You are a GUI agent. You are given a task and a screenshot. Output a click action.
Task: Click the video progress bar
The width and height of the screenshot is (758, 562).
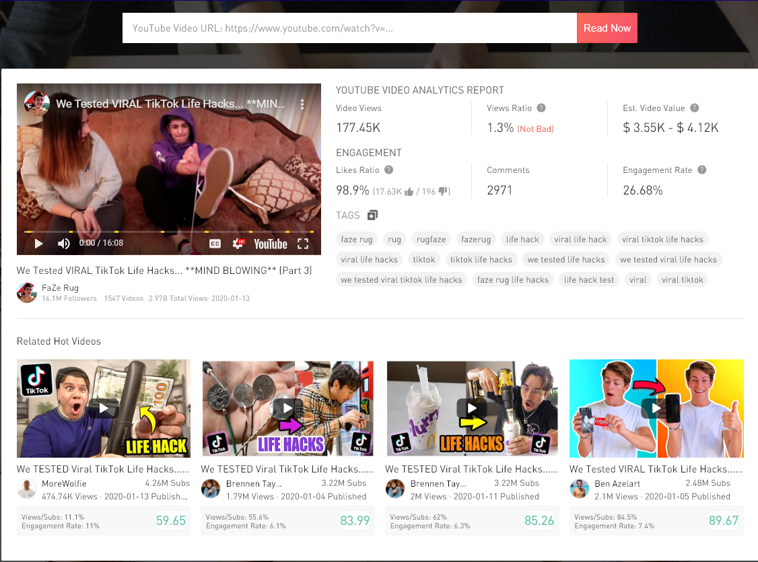pos(169,232)
